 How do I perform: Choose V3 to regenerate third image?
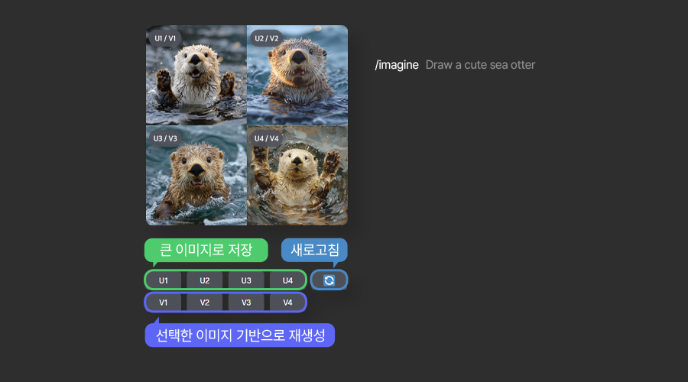246,303
